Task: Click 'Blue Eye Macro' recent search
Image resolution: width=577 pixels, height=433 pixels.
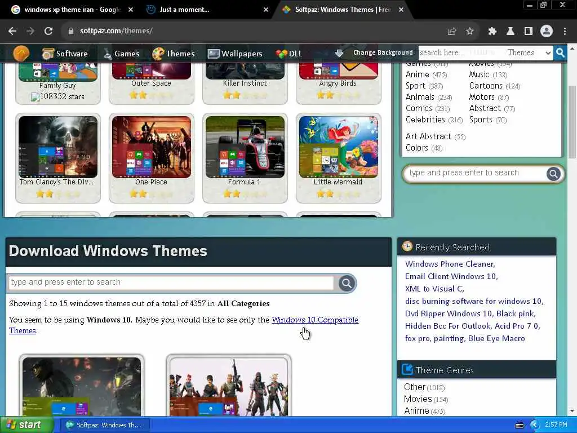Action: coord(496,338)
